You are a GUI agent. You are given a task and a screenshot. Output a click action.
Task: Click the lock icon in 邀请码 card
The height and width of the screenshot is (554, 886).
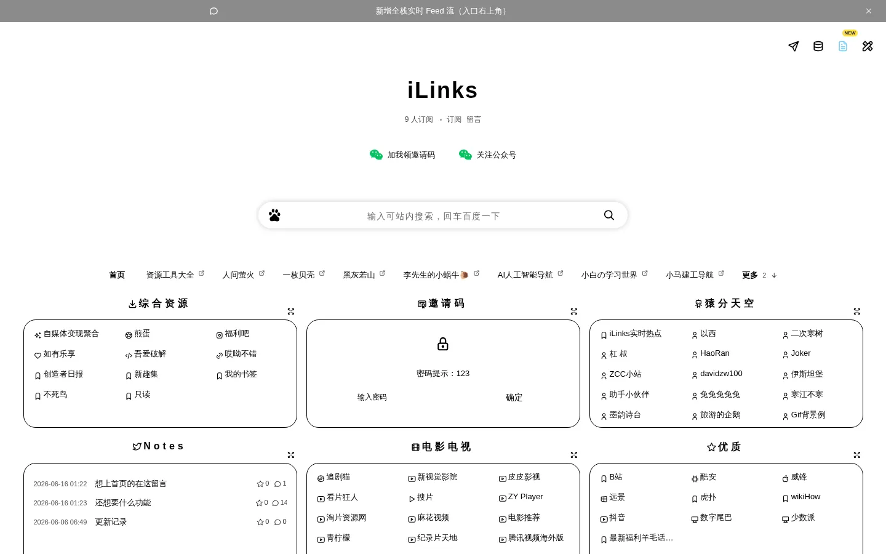pyautogui.click(x=443, y=344)
